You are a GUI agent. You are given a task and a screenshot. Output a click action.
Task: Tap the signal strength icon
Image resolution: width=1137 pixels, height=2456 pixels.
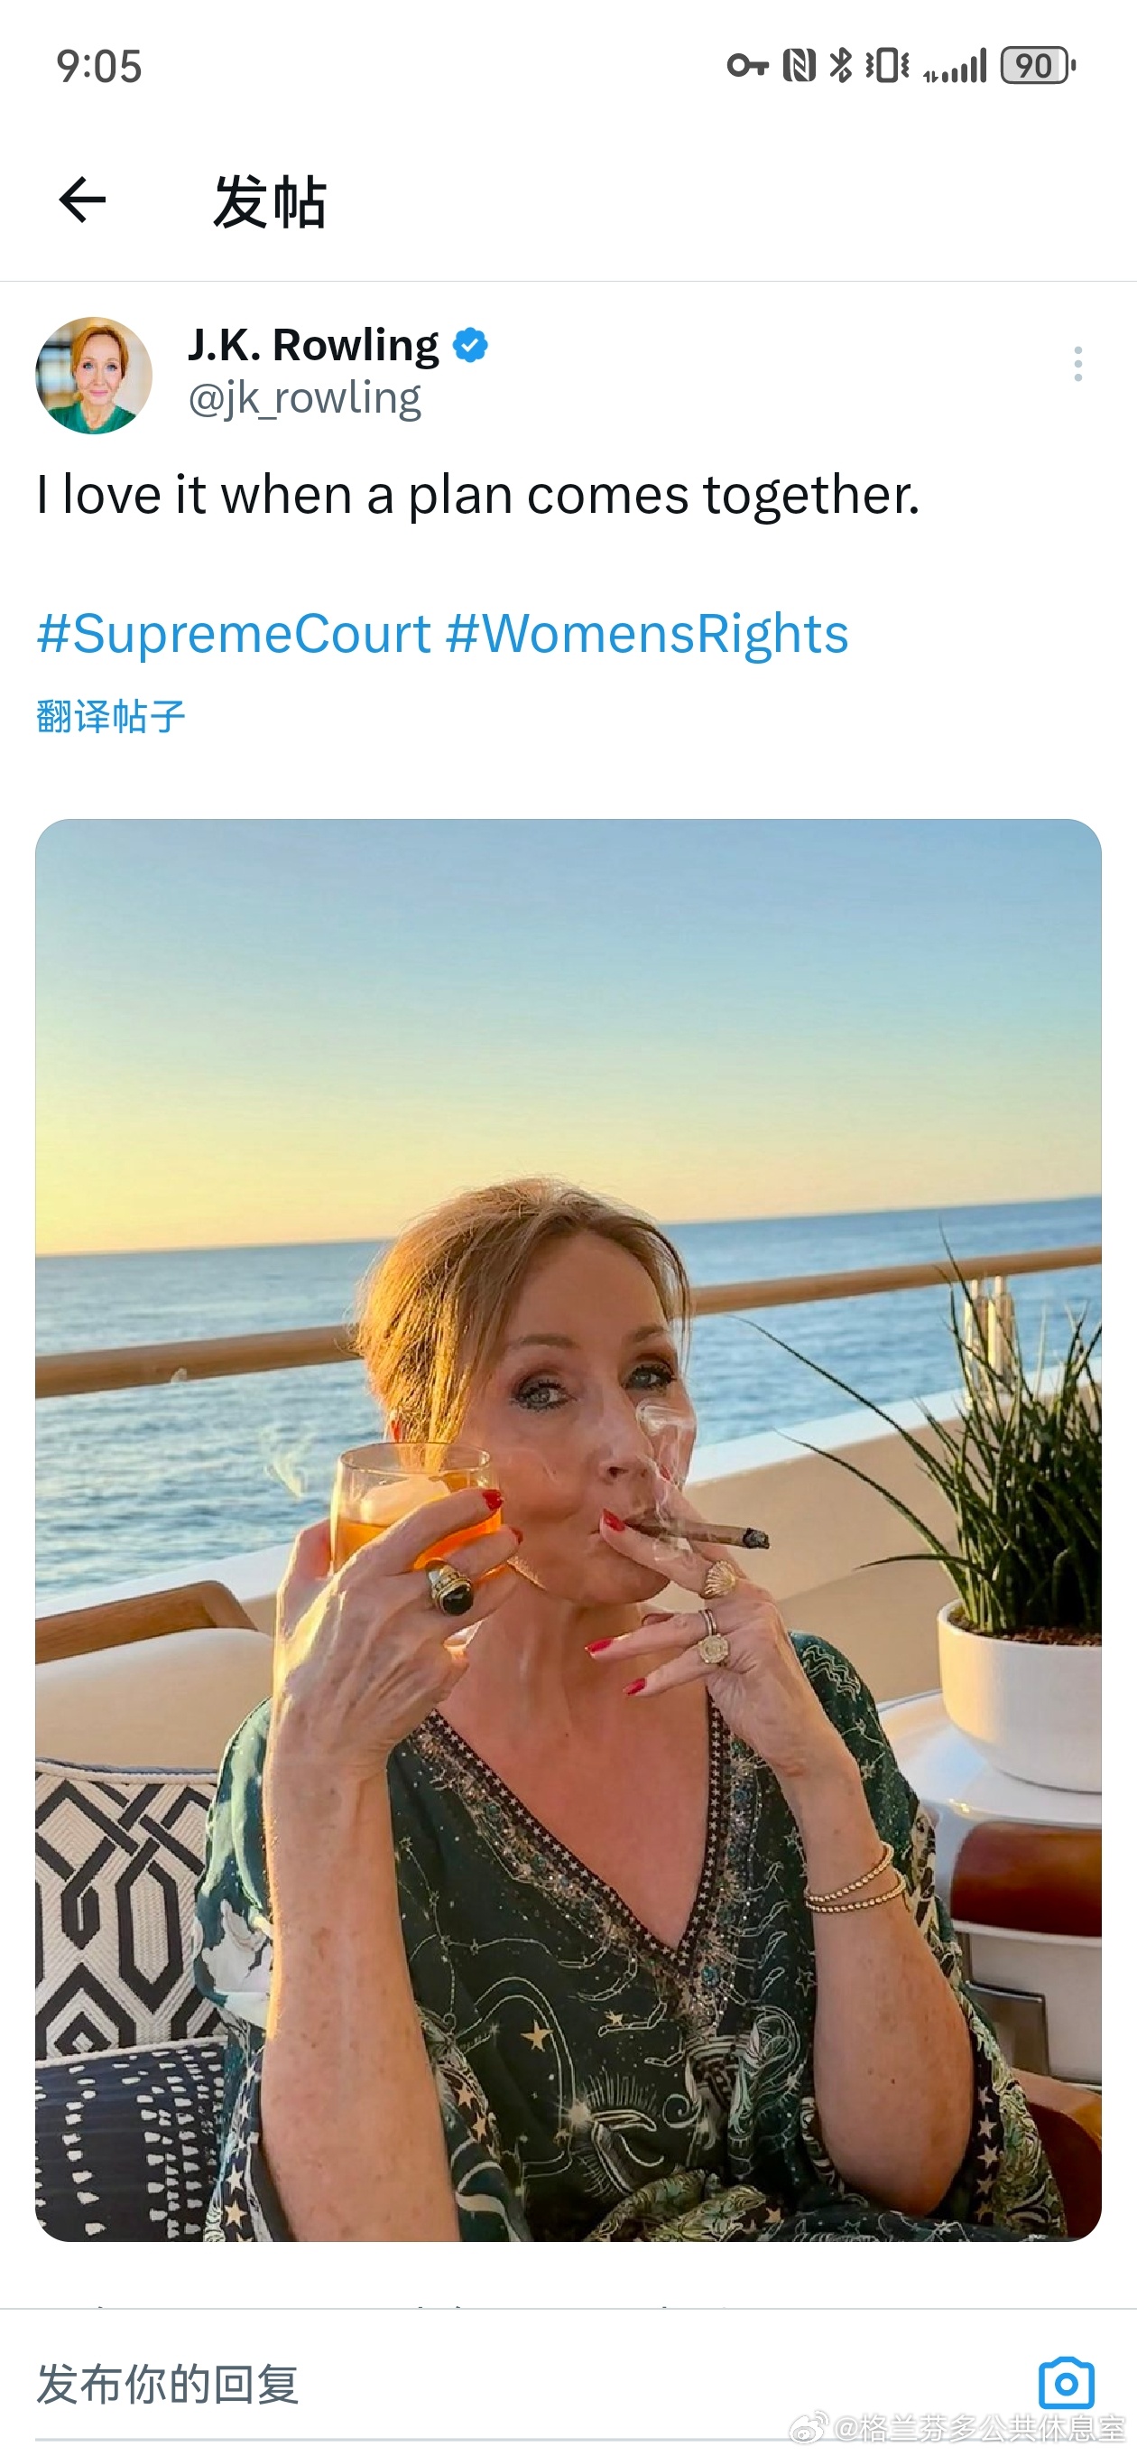pyautogui.click(x=955, y=68)
